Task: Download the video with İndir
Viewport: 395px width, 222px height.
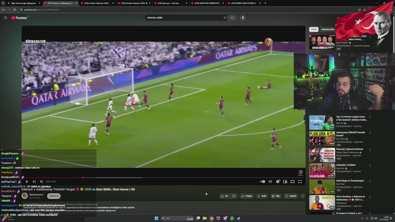Action: tap(262, 196)
